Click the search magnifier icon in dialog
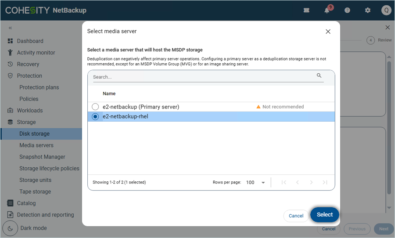This screenshot has height=238, width=395. pyautogui.click(x=319, y=76)
